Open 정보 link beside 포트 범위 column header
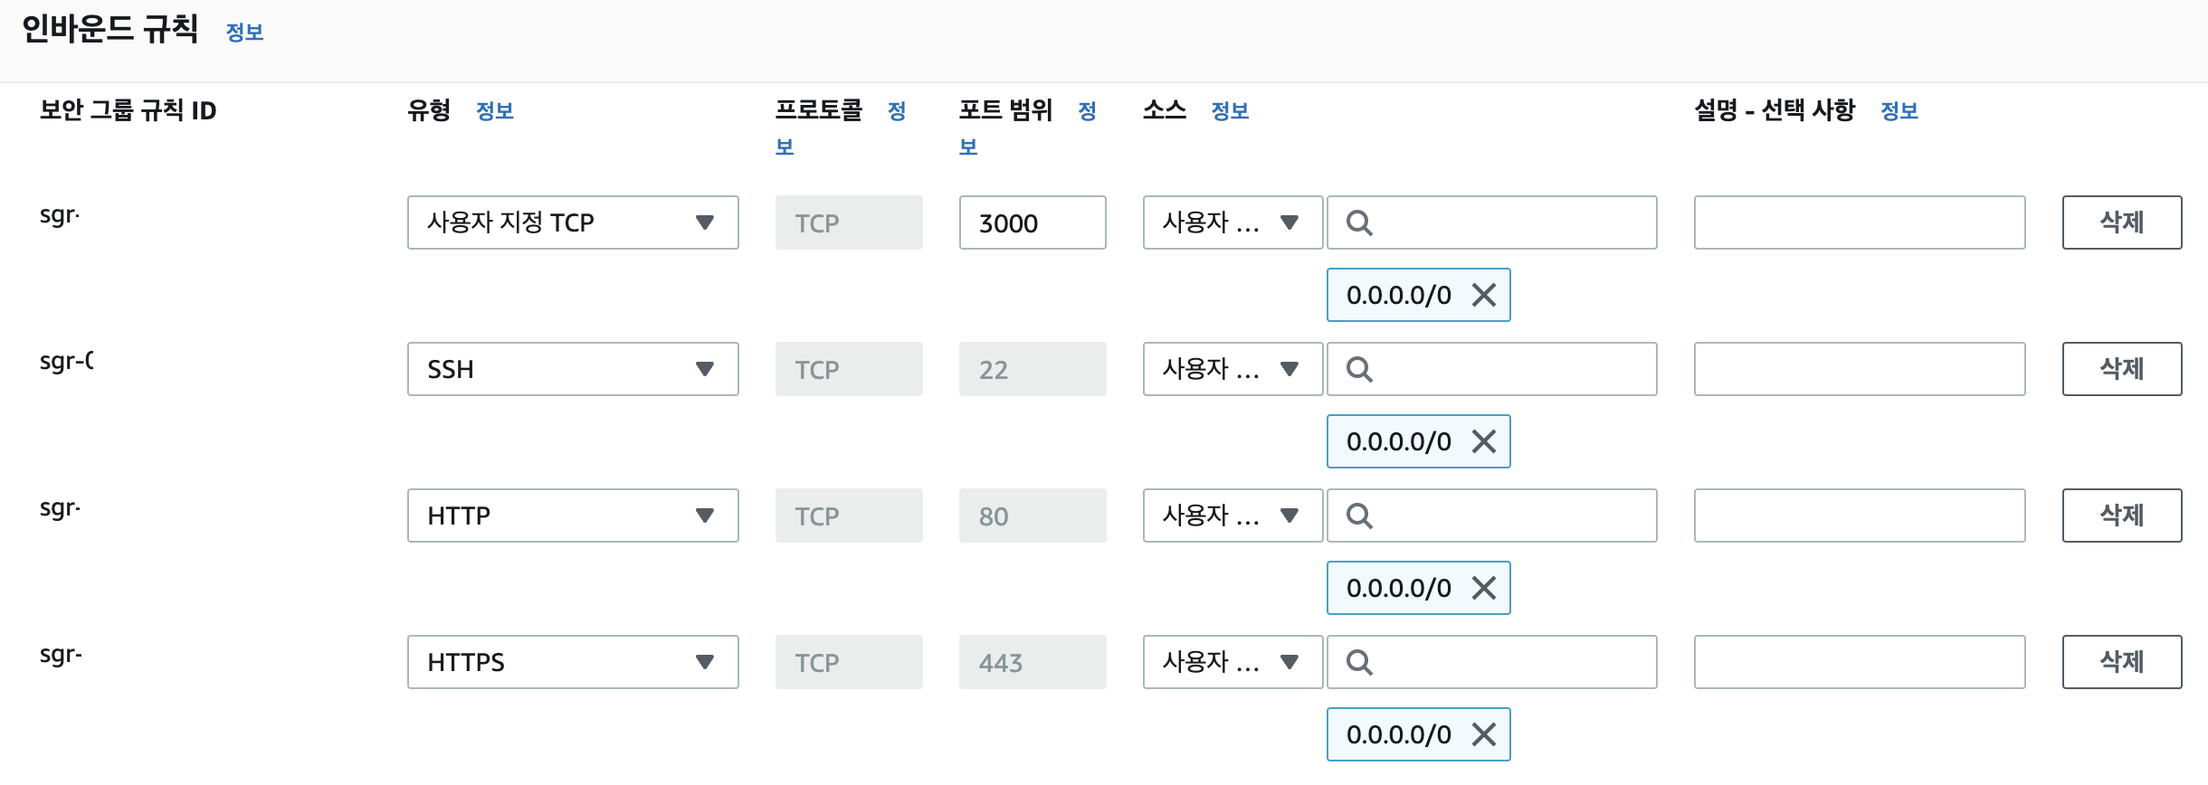Screen dimensions: 2208x785 pyautogui.click(x=1088, y=111)
